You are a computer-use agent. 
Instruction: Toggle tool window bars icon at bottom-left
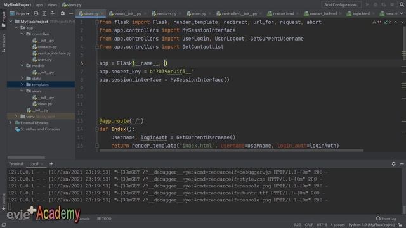[4, 225]
